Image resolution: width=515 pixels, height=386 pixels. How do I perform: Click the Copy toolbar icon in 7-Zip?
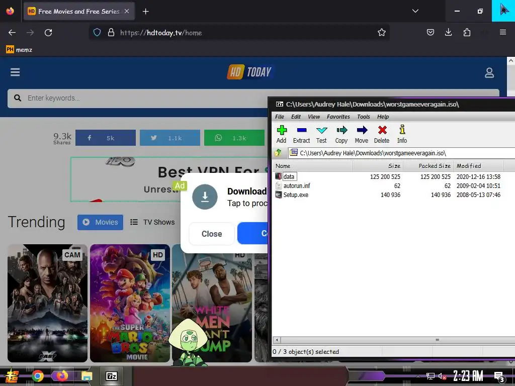341,134
